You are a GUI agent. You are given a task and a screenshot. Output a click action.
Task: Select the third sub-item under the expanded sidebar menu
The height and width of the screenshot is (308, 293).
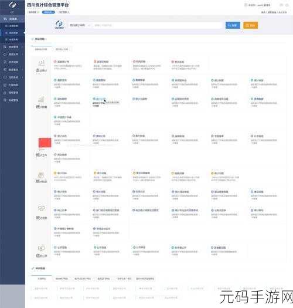tap(12, 39)
